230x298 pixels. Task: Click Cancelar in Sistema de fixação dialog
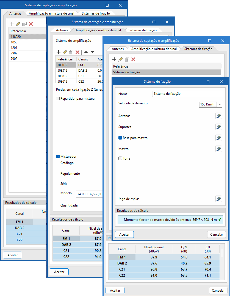217,235
